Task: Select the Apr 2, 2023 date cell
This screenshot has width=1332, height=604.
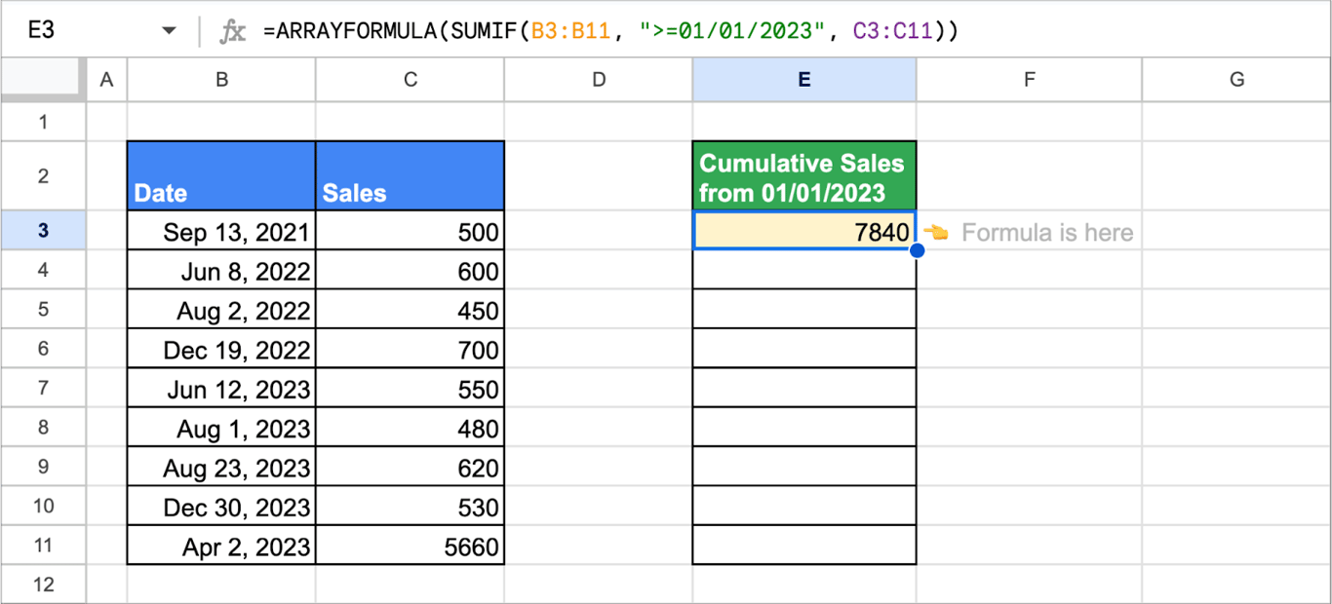Action: tap(221, 546)
